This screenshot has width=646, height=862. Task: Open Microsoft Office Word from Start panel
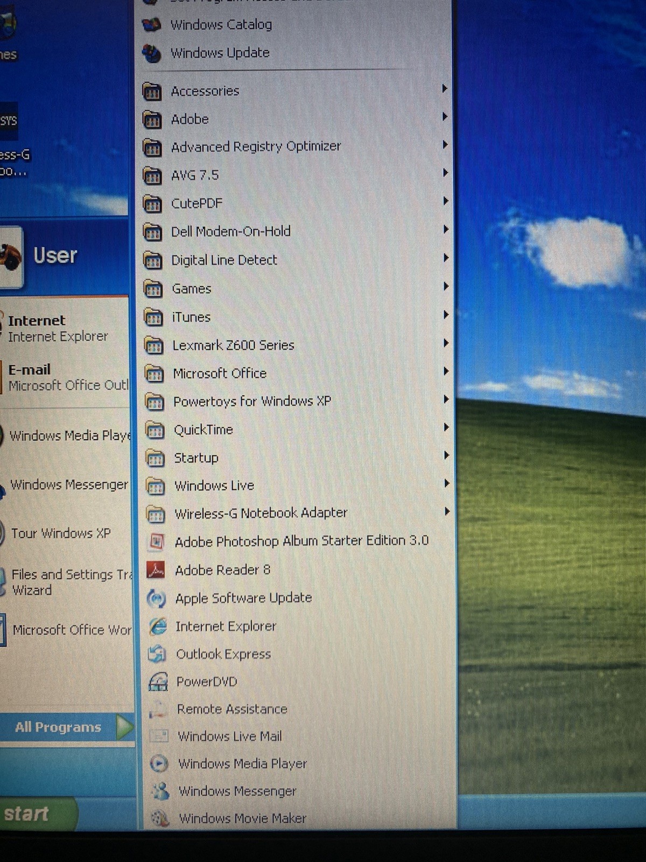pos(66,630)
